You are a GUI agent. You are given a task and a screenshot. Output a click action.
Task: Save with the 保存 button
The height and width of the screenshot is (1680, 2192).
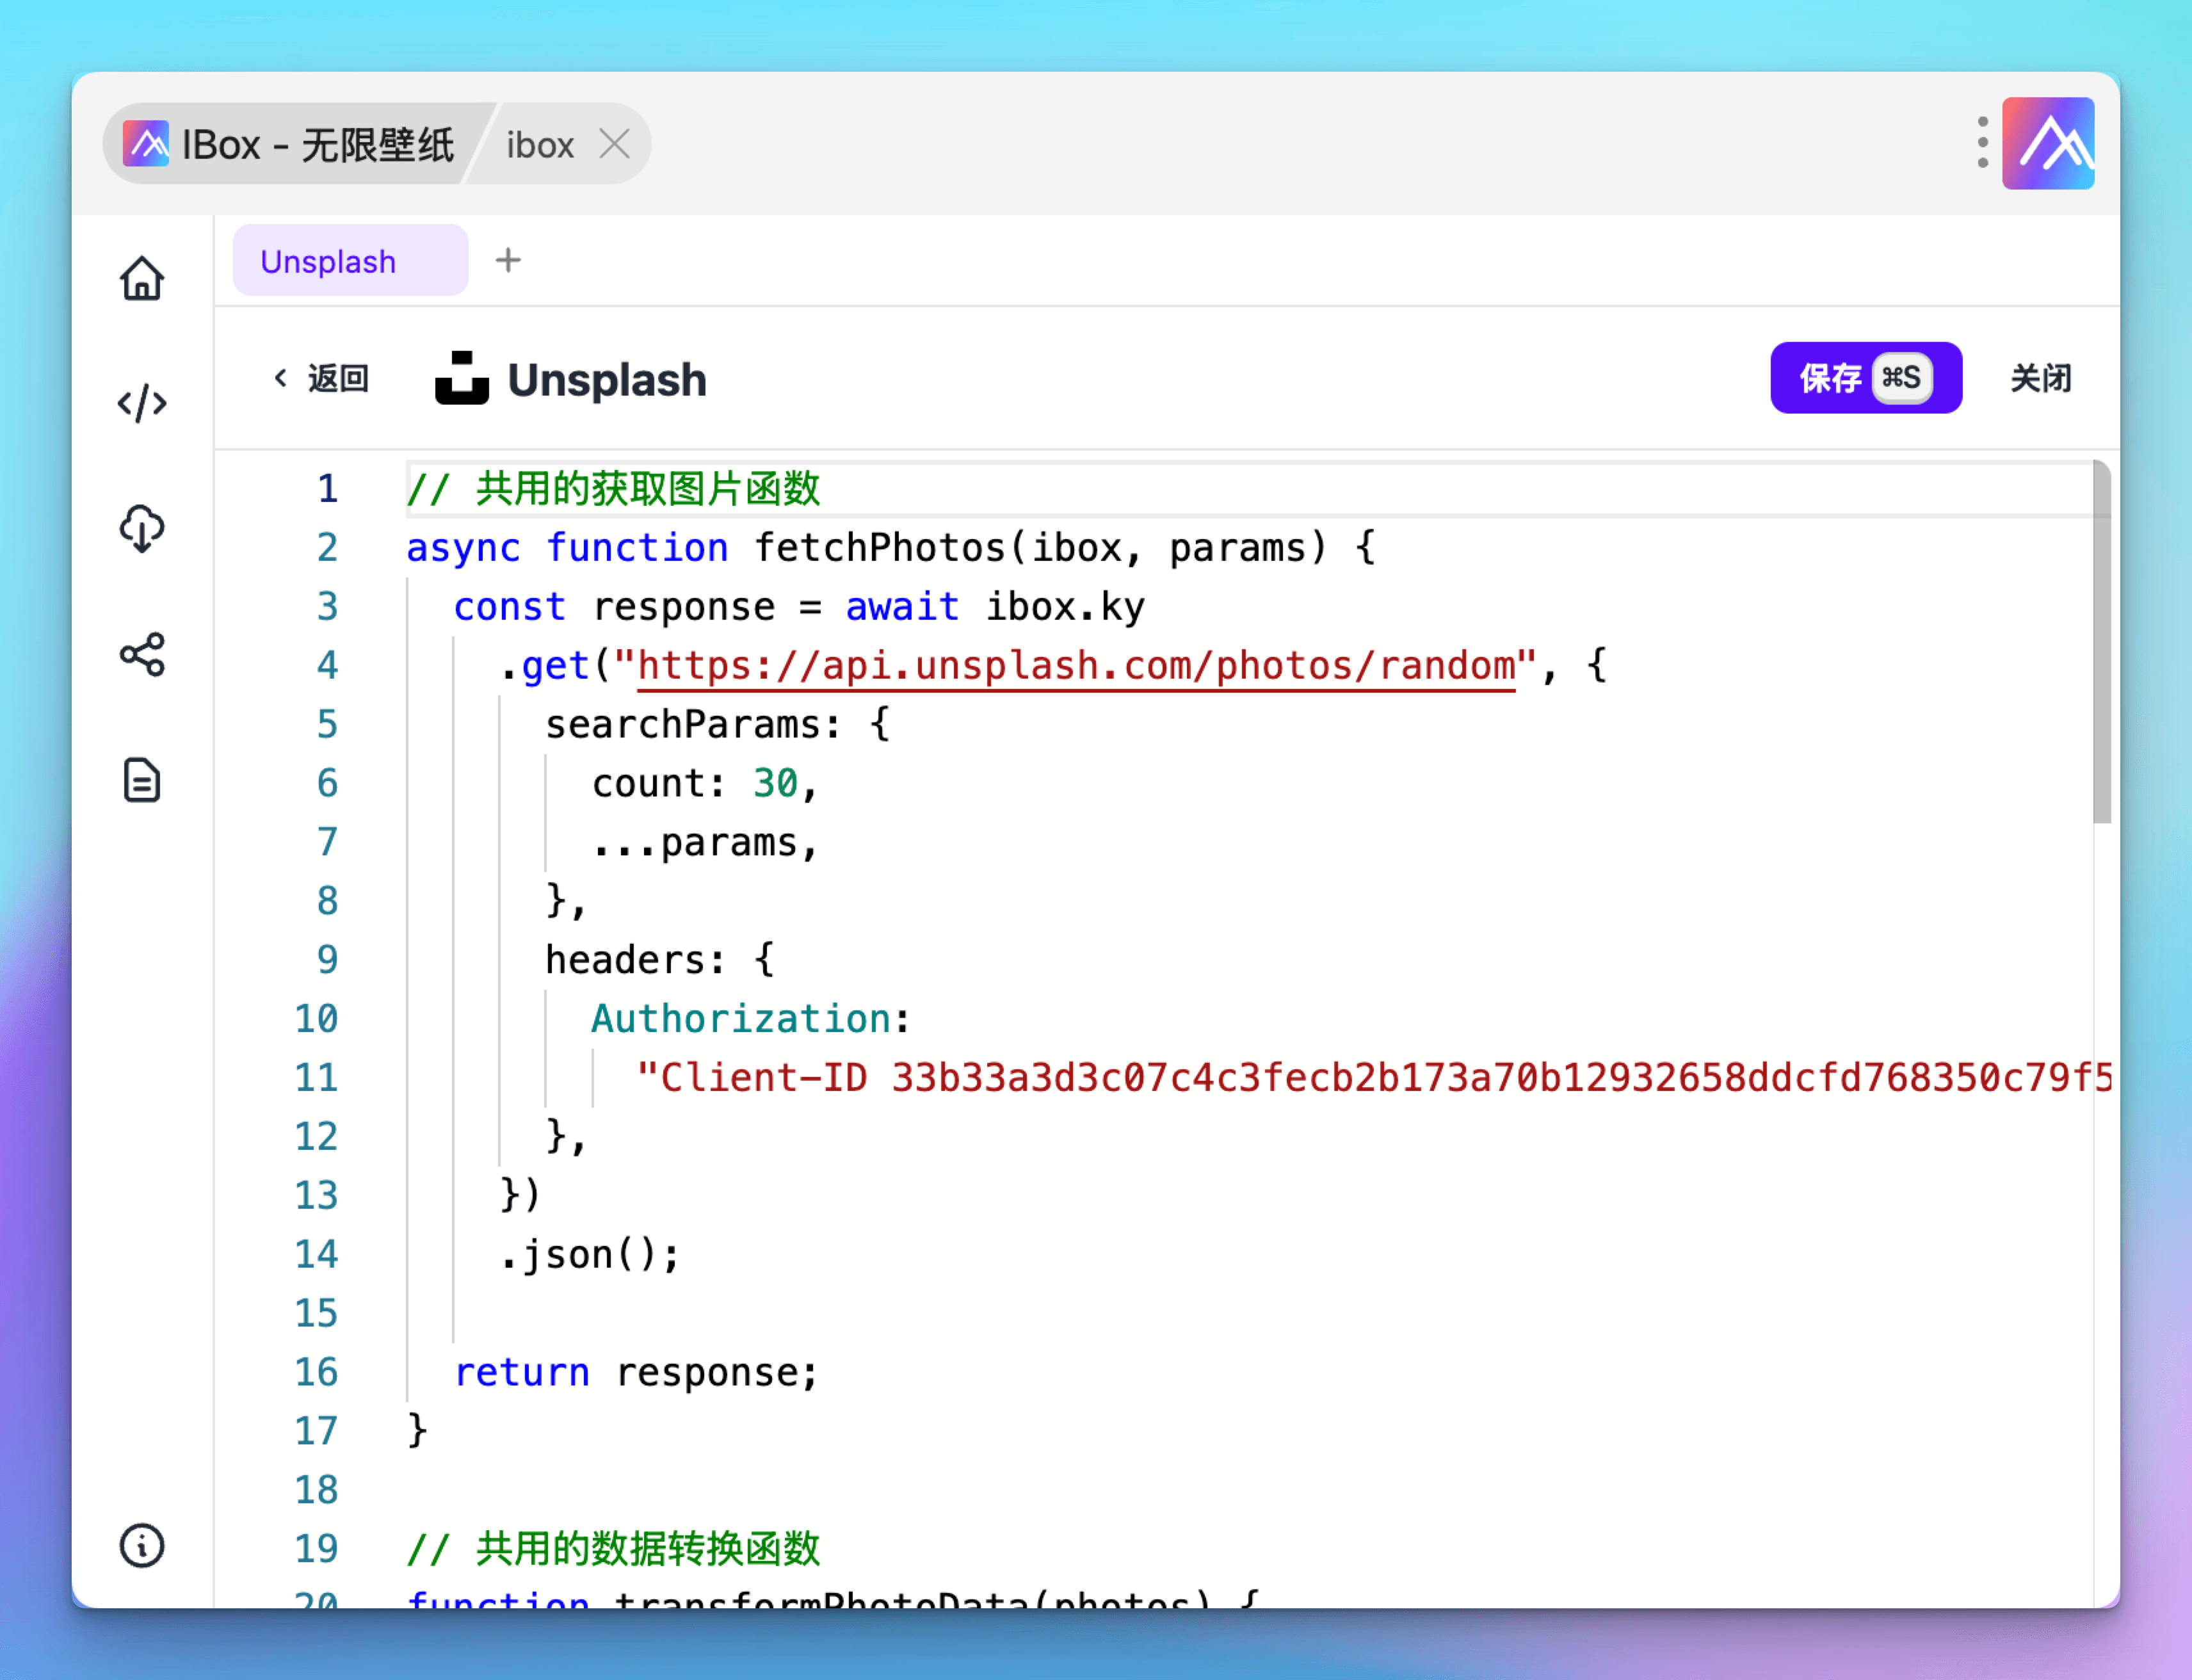pos(1866,377)
